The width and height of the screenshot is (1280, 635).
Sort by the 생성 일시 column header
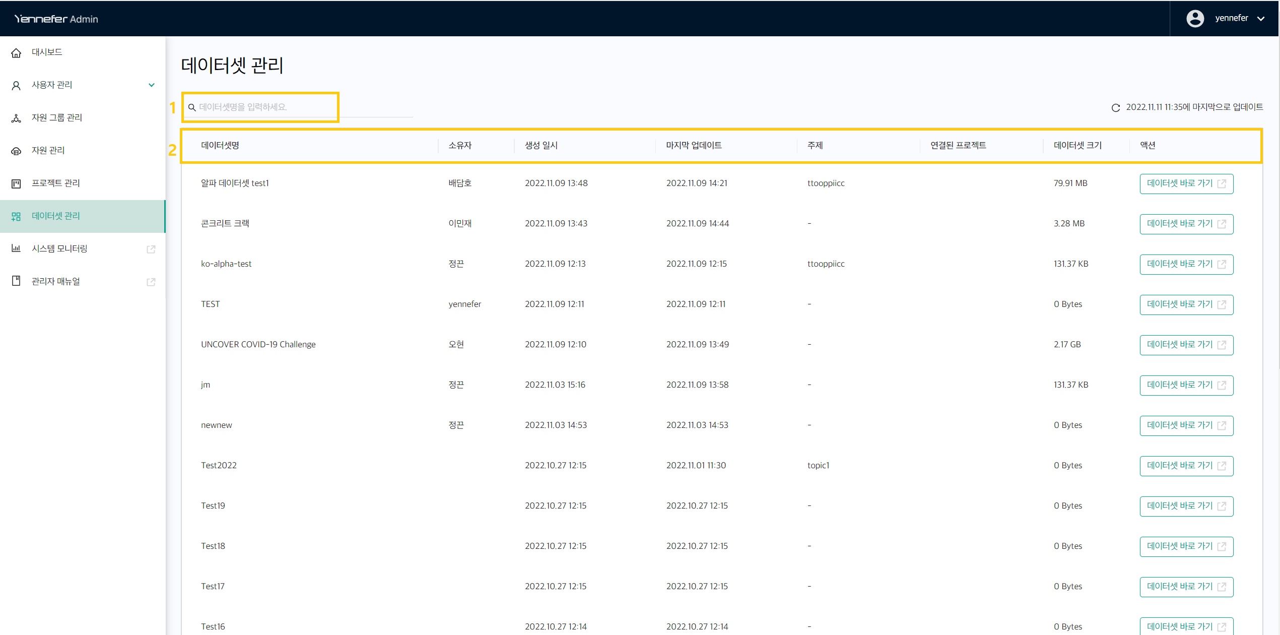[541, 146]
